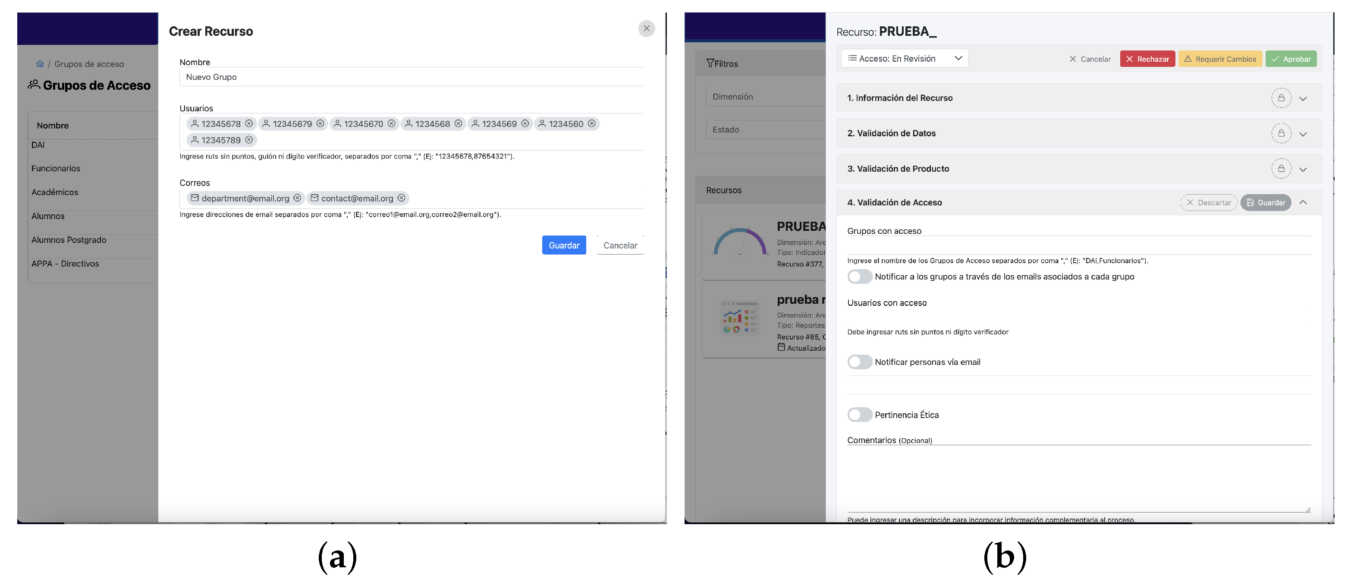Enable notify groups via emails toggle

pos(859,277)
